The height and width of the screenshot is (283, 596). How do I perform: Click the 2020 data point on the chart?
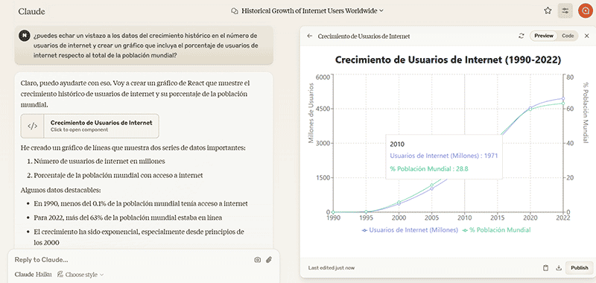click(x=530, y=109)
